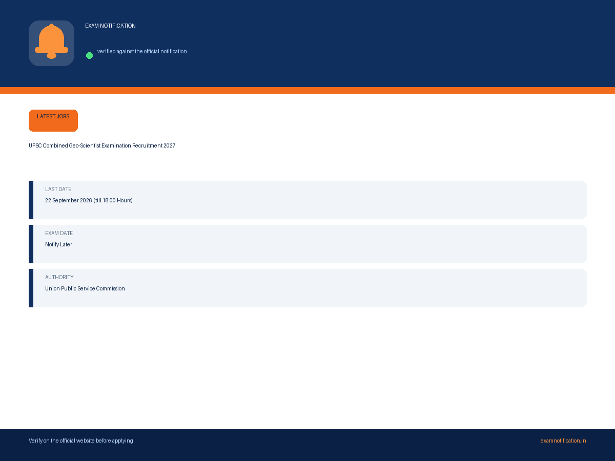
Task: Click '22 September 2026 (till 18:00 Hours)' value
Action: click(x=89, y=200)
